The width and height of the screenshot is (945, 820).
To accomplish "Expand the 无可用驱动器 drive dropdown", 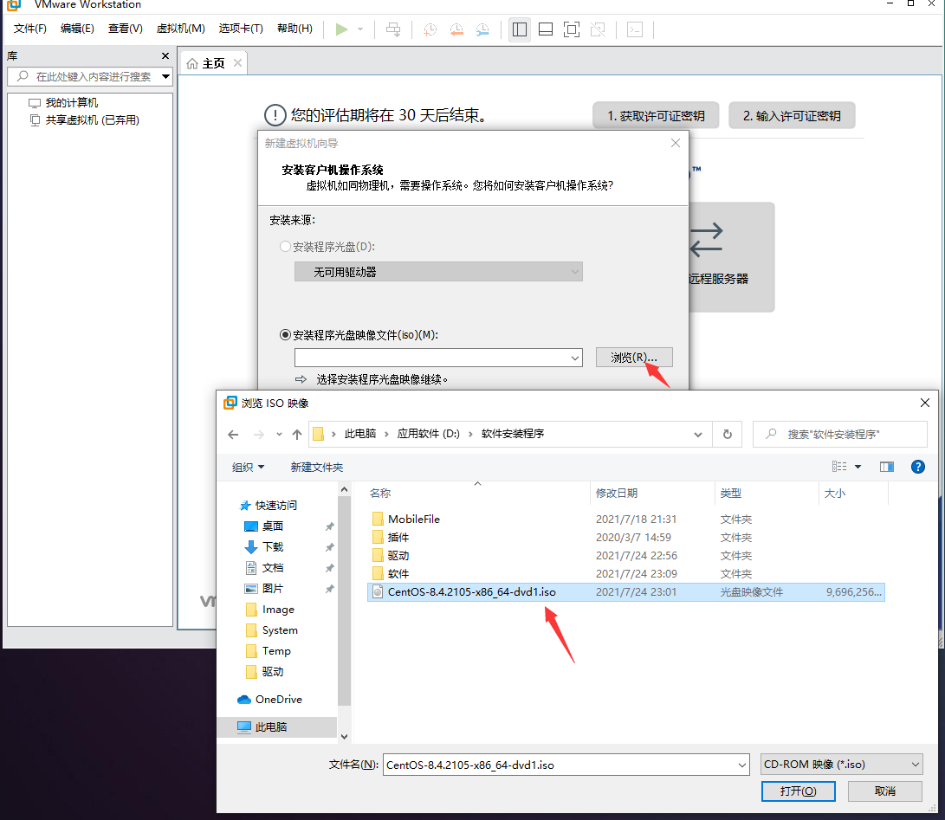I will click(x=573, y=271).
